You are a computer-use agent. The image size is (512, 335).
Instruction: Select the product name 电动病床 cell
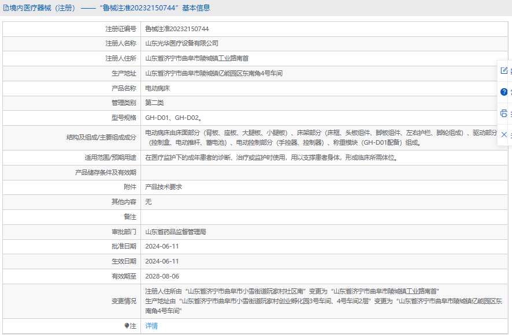pos(157,88)
